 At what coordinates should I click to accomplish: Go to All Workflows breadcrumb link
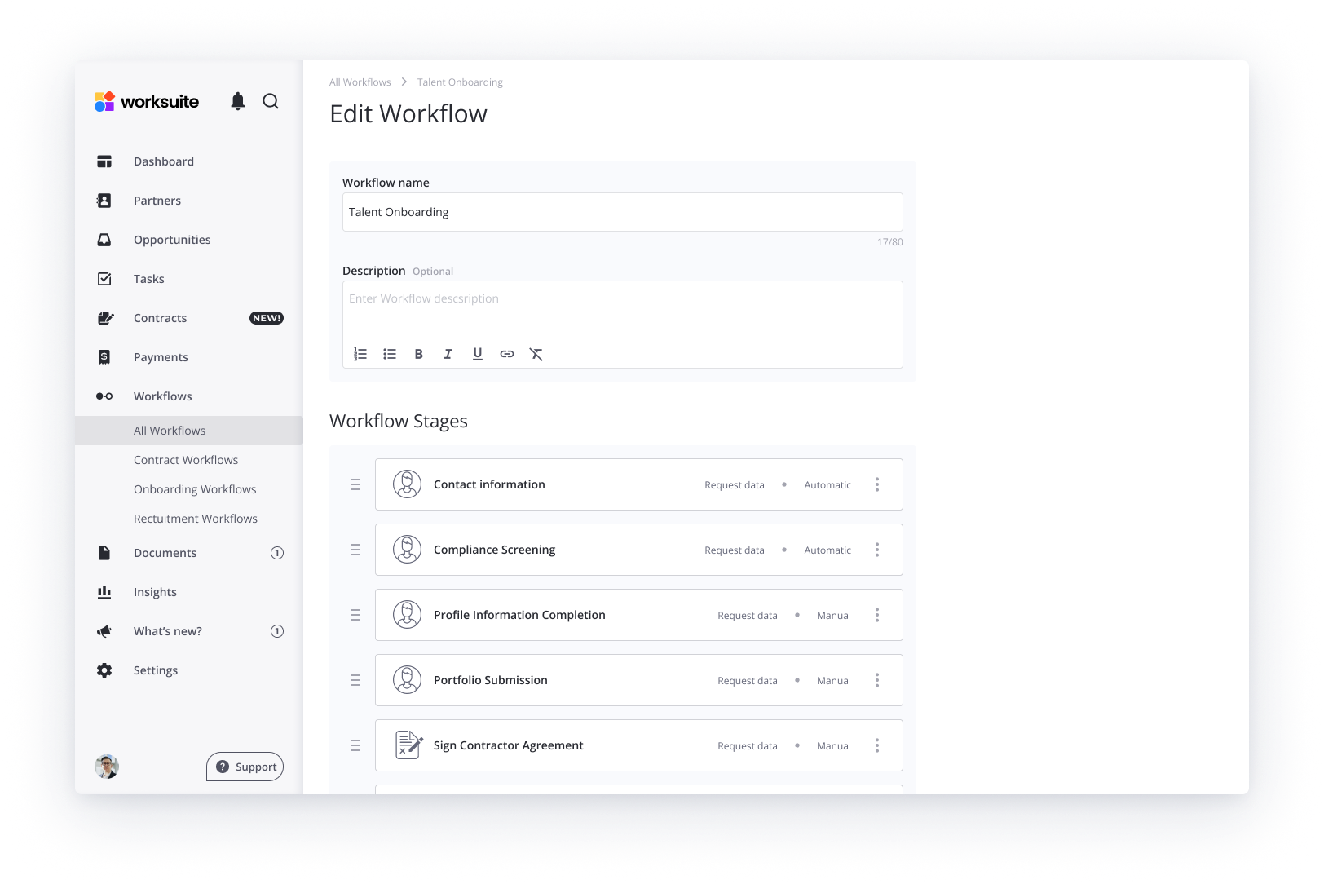360,82
